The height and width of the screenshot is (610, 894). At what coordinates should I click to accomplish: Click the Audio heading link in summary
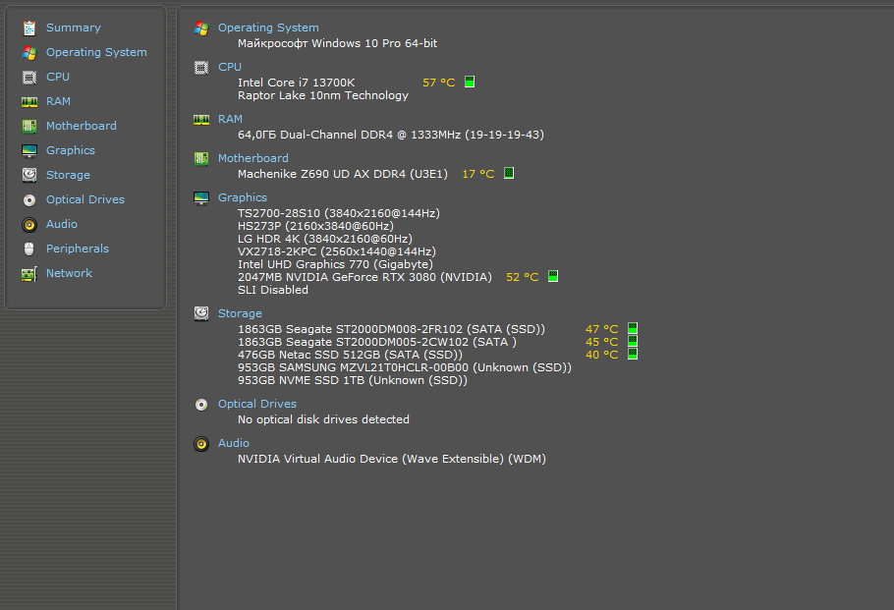[x=233, y=444]
